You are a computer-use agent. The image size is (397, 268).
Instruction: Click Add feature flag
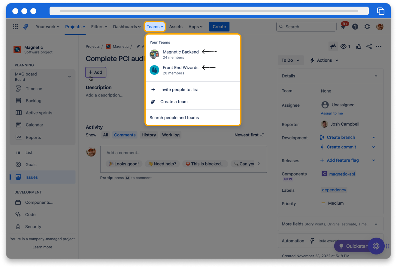click(x=343, y=160)
